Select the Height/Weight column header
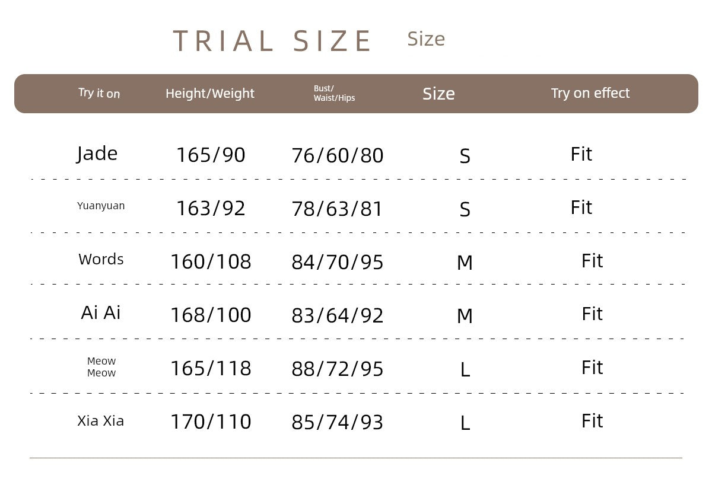 (x=209, y=93)
